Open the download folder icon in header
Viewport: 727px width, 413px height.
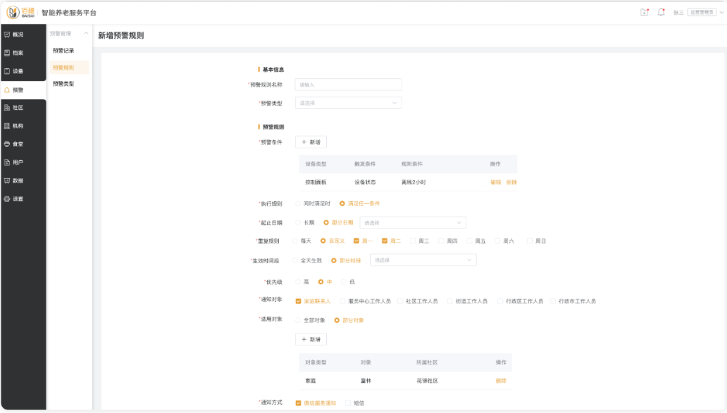click(x=644, y=12)
